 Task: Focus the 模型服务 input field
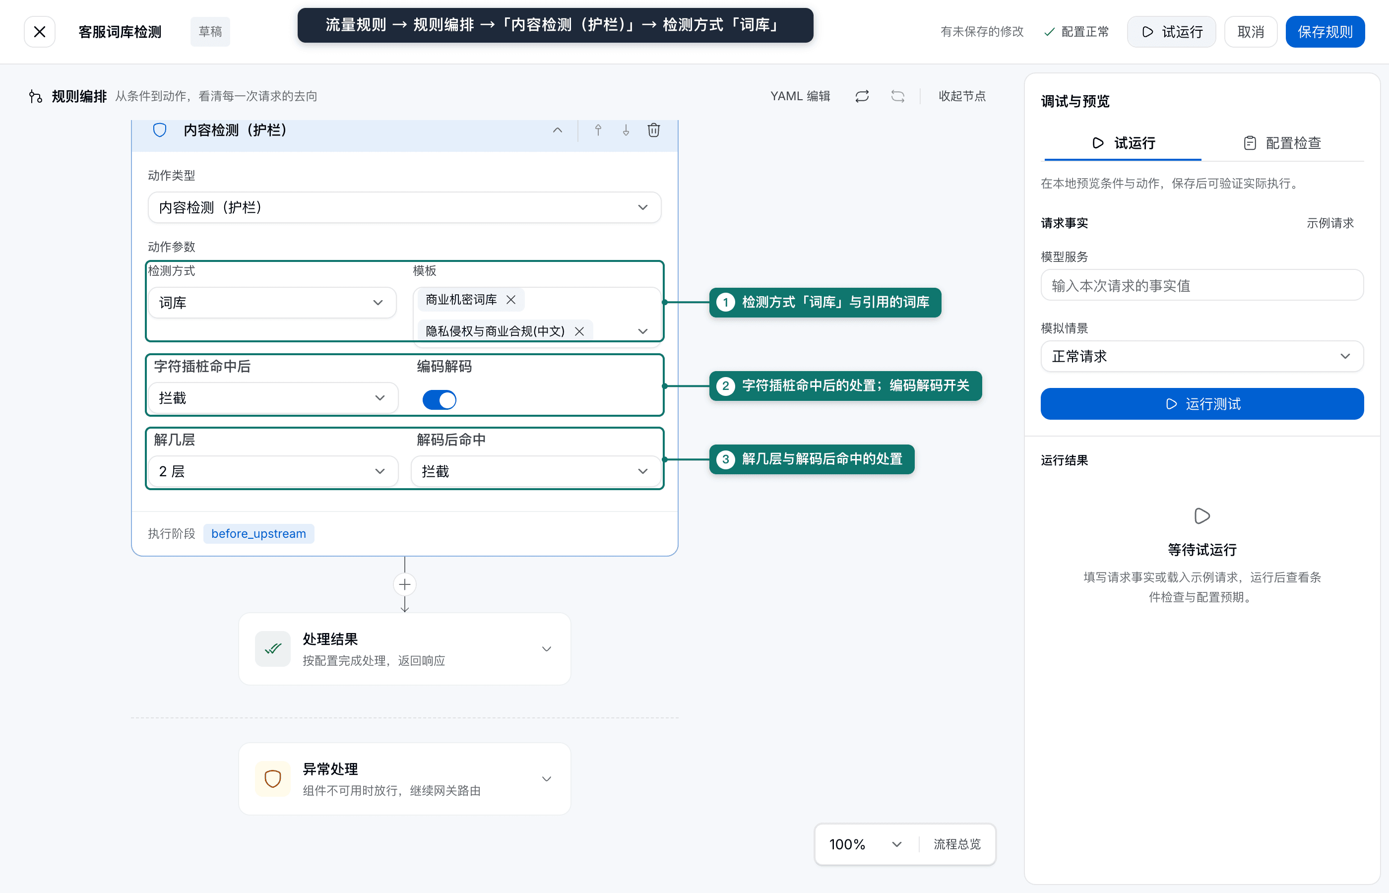point(1202,285)
